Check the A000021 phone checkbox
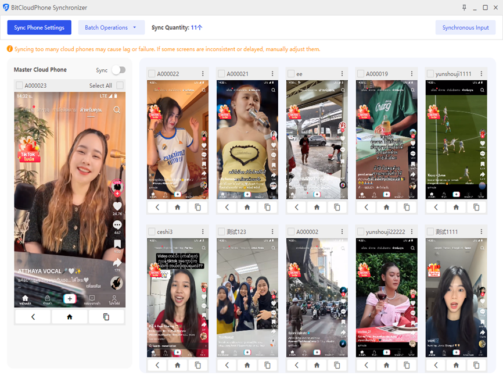Image resolution: width=503 pixels, height=375 pixels. (220, 73)
